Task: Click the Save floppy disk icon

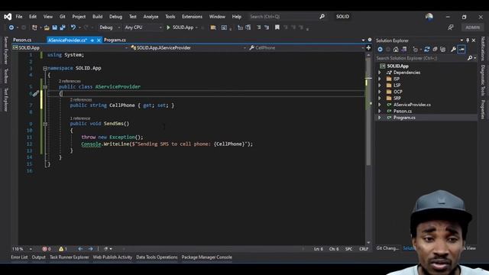Action: pos(54,27)
